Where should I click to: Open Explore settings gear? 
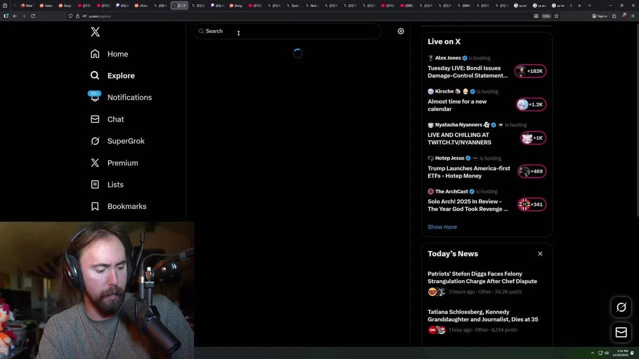[400, 31]
